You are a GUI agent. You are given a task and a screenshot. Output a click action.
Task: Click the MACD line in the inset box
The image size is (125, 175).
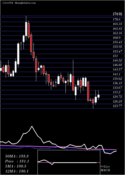[67, 162]
